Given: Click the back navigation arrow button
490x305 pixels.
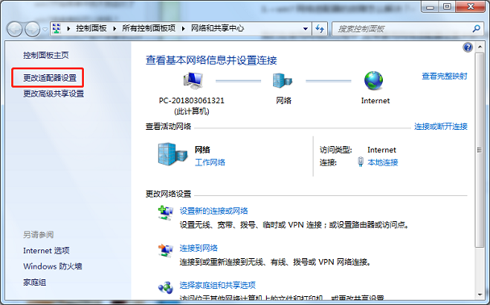Looking at the screenshot, I should pos(15,29).
